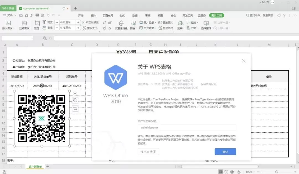Viewport: 299px width, 174px height.
Task: Open the name box dropdown arrow
Action: 32,38
